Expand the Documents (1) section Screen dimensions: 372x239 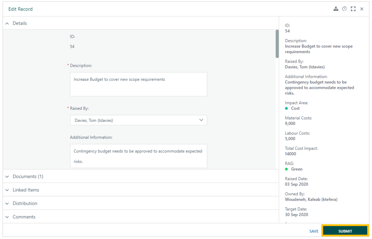click(141, 176)
